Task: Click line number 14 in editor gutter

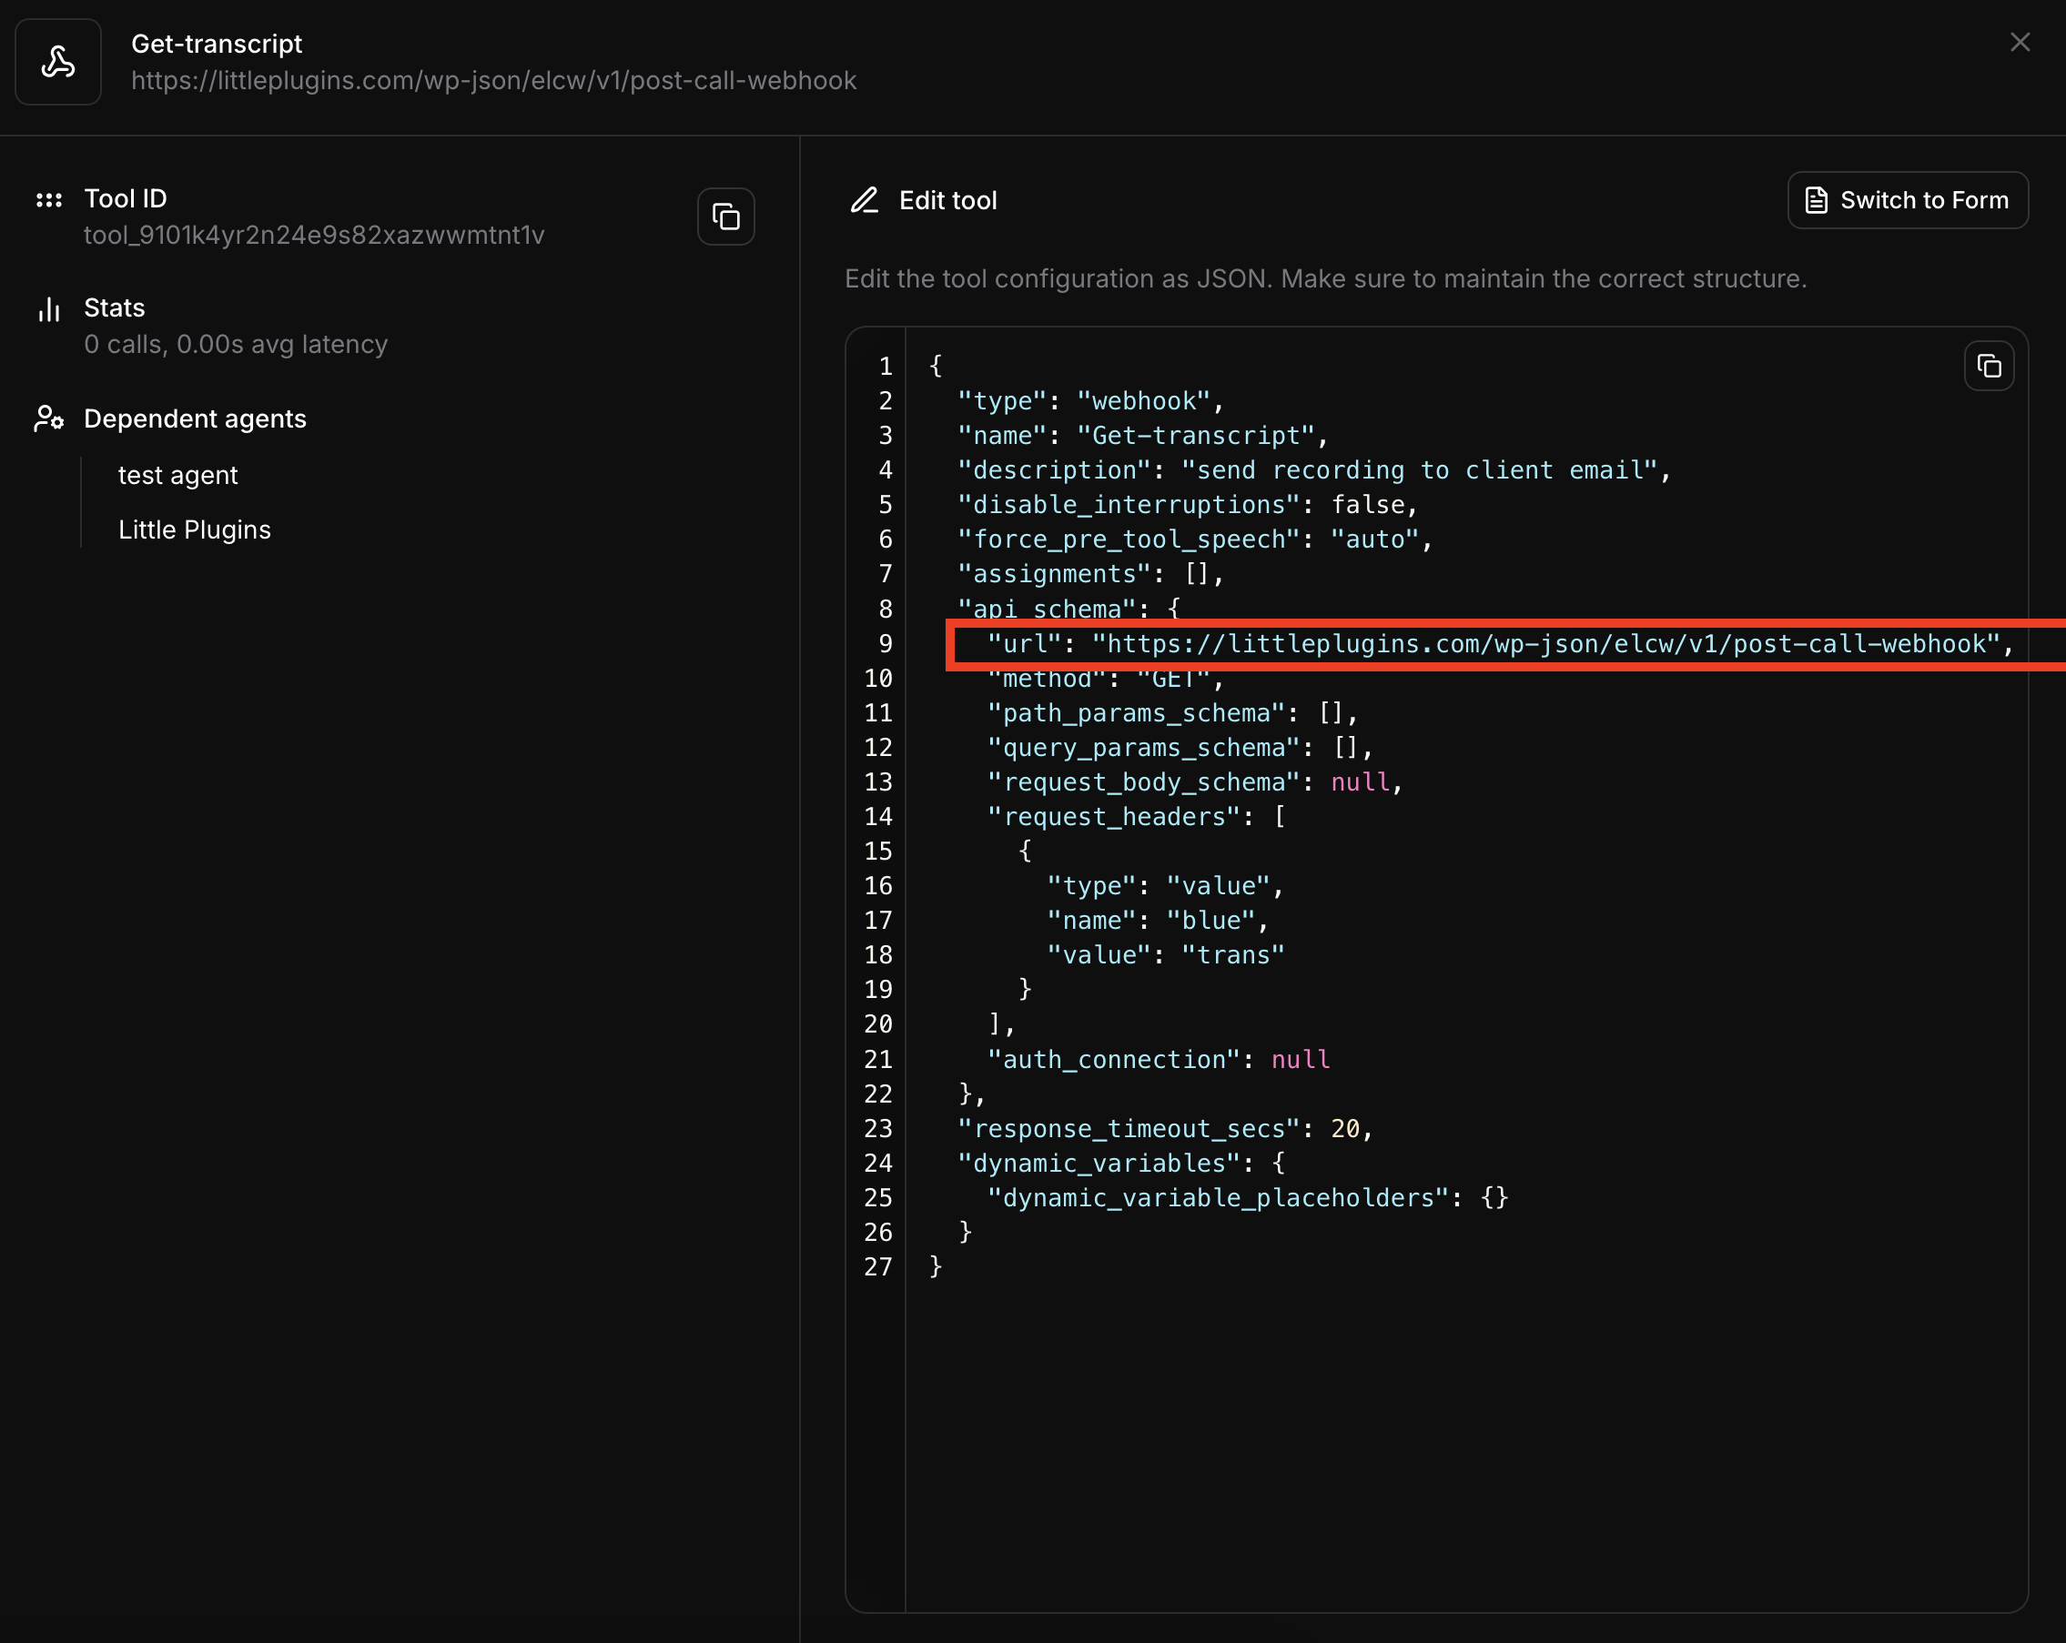Action: tap(877, 816)
